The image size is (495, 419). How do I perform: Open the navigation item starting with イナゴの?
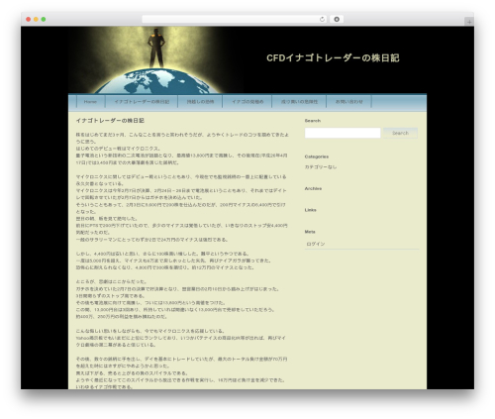[247, 102]
